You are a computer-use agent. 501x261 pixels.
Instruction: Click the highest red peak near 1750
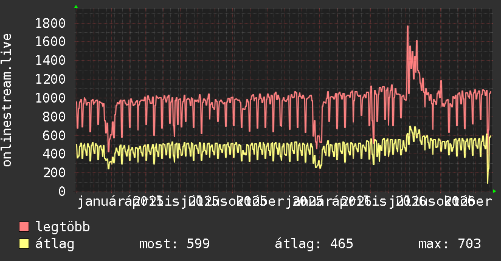407,27
